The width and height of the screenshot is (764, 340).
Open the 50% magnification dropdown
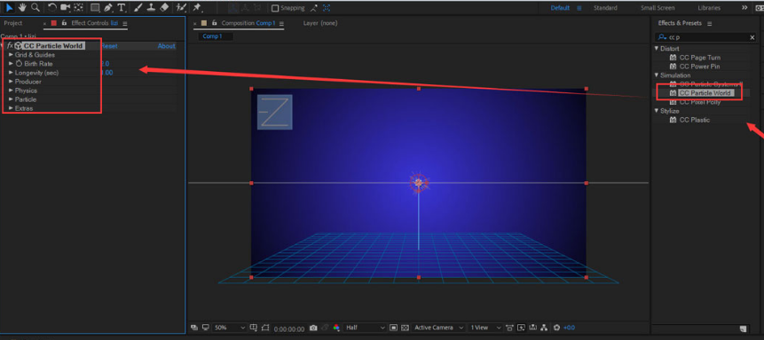coord(230,328)
